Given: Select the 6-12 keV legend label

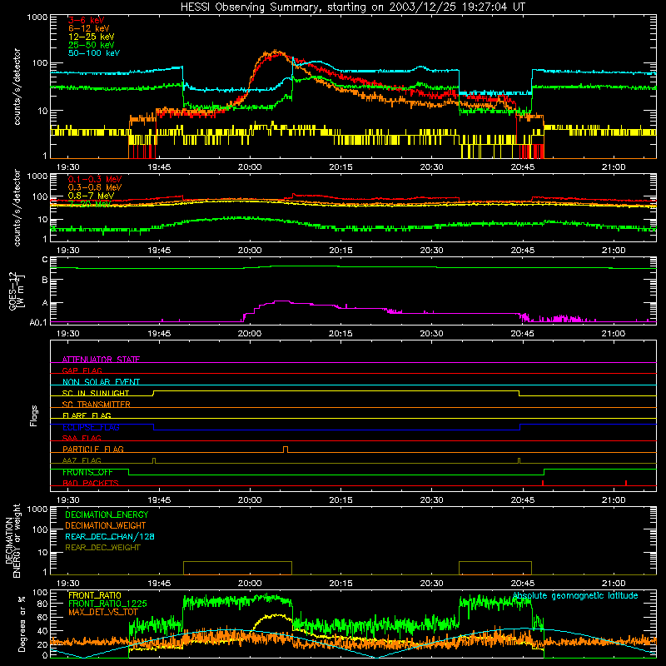Looking at the screenshot, I should click(89, 28).
